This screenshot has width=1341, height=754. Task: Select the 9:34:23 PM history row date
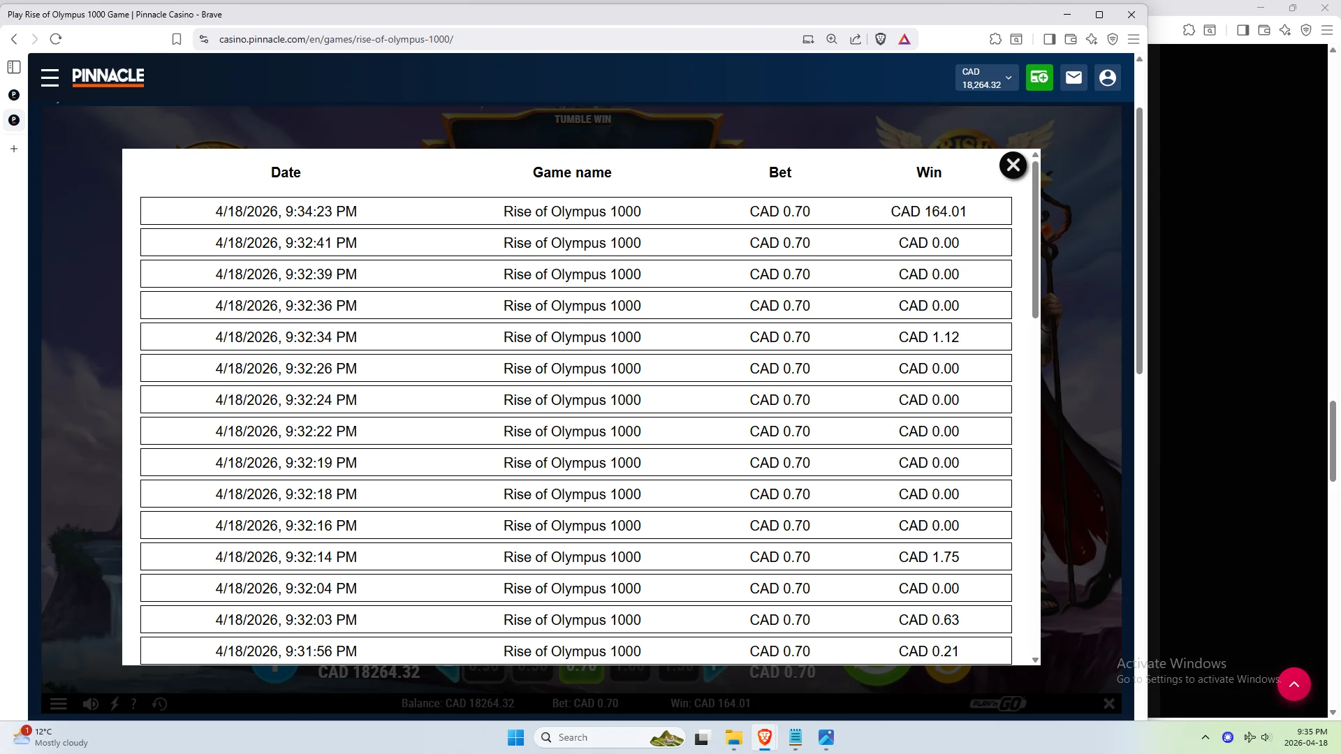click(x=286, y=212)
